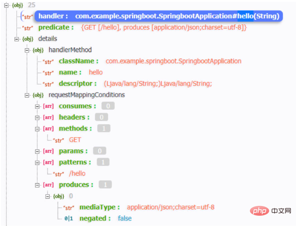The width and height of the screenshot is (296, 226).
Task: Click the consumes key
Action: pyautogui.click(x=78, y=106)
